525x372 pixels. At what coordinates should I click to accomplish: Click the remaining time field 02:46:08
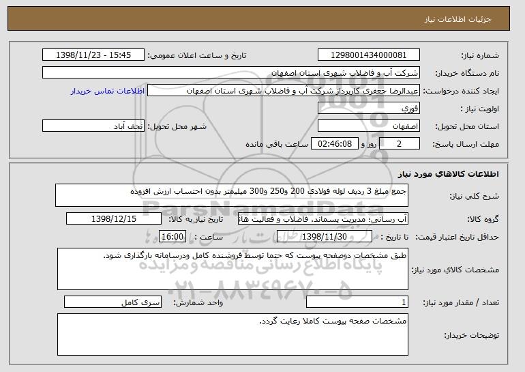pyautogui.click(x=335, y=144)
